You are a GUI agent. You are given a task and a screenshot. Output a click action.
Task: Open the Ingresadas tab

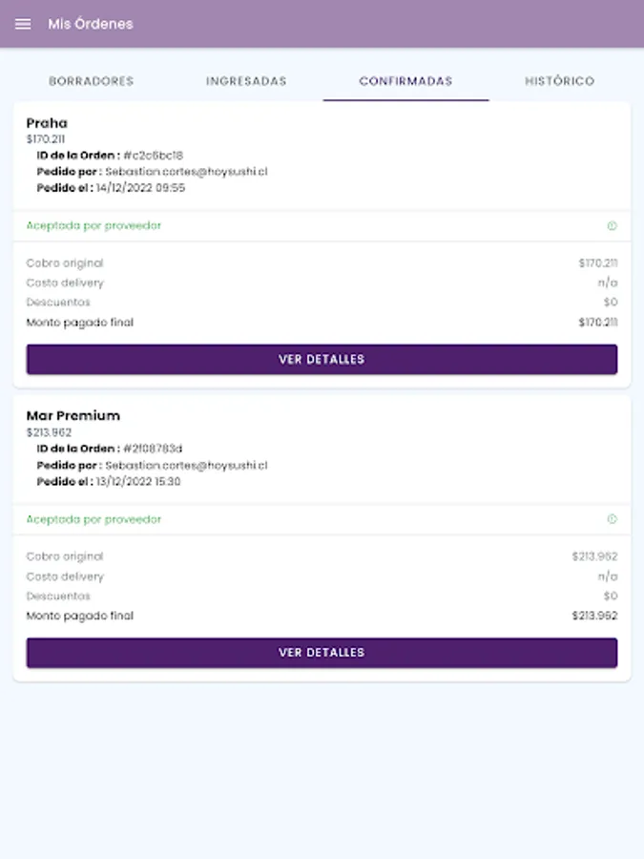[x=246, y=81]
